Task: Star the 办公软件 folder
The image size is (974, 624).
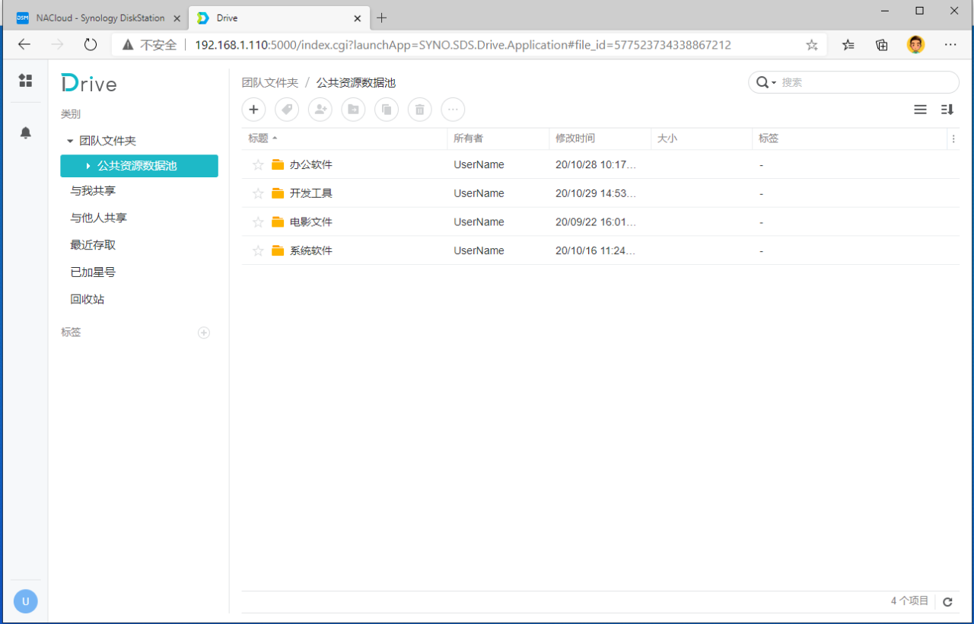Action: [257, 164]
